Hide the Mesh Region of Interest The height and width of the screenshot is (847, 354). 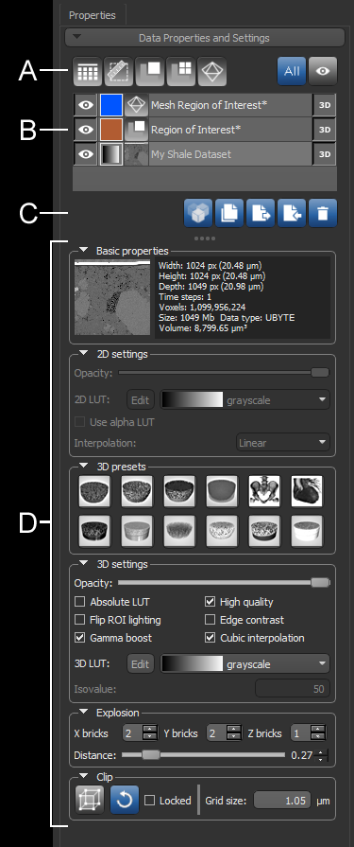tap(86, 105)
